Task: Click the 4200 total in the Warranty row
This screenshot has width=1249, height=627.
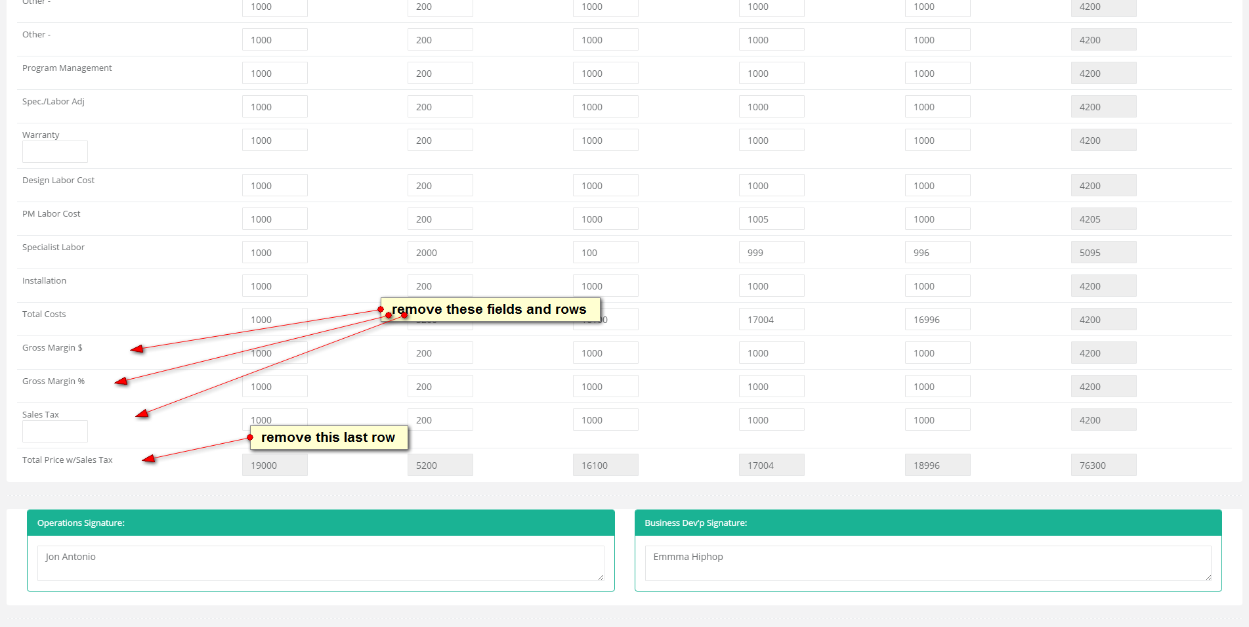Action: (x=1104, y=140)
